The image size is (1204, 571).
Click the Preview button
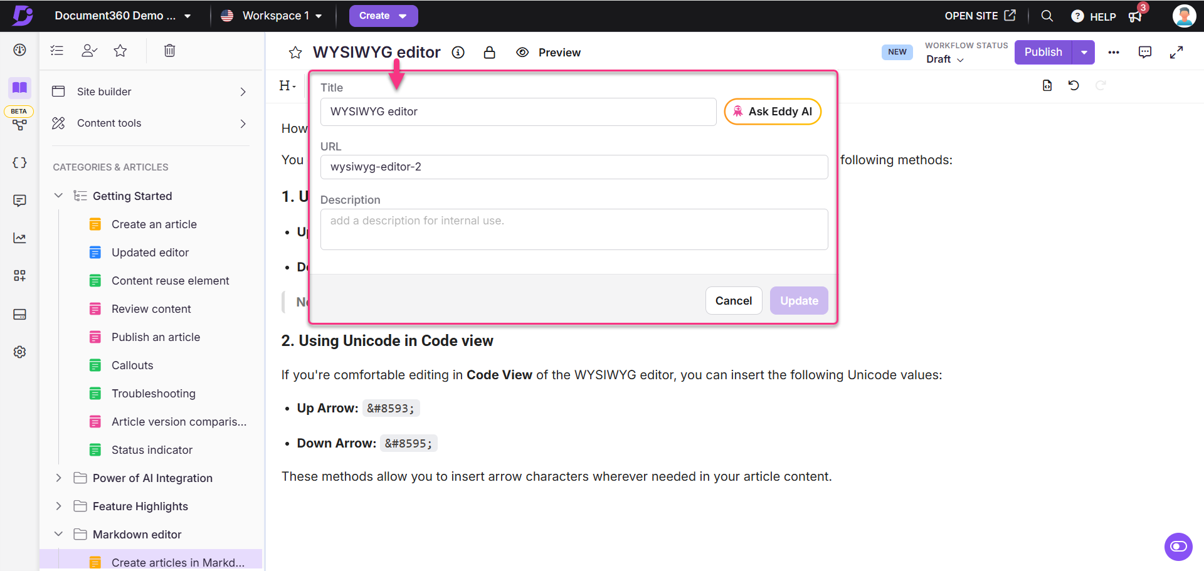548,53
